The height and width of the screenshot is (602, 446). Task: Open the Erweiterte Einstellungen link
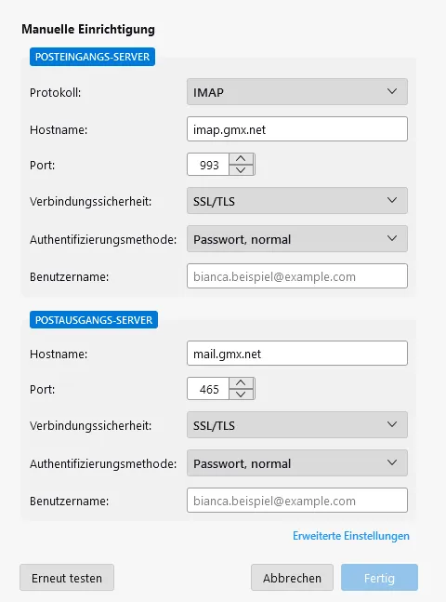(x=351, y=536)
